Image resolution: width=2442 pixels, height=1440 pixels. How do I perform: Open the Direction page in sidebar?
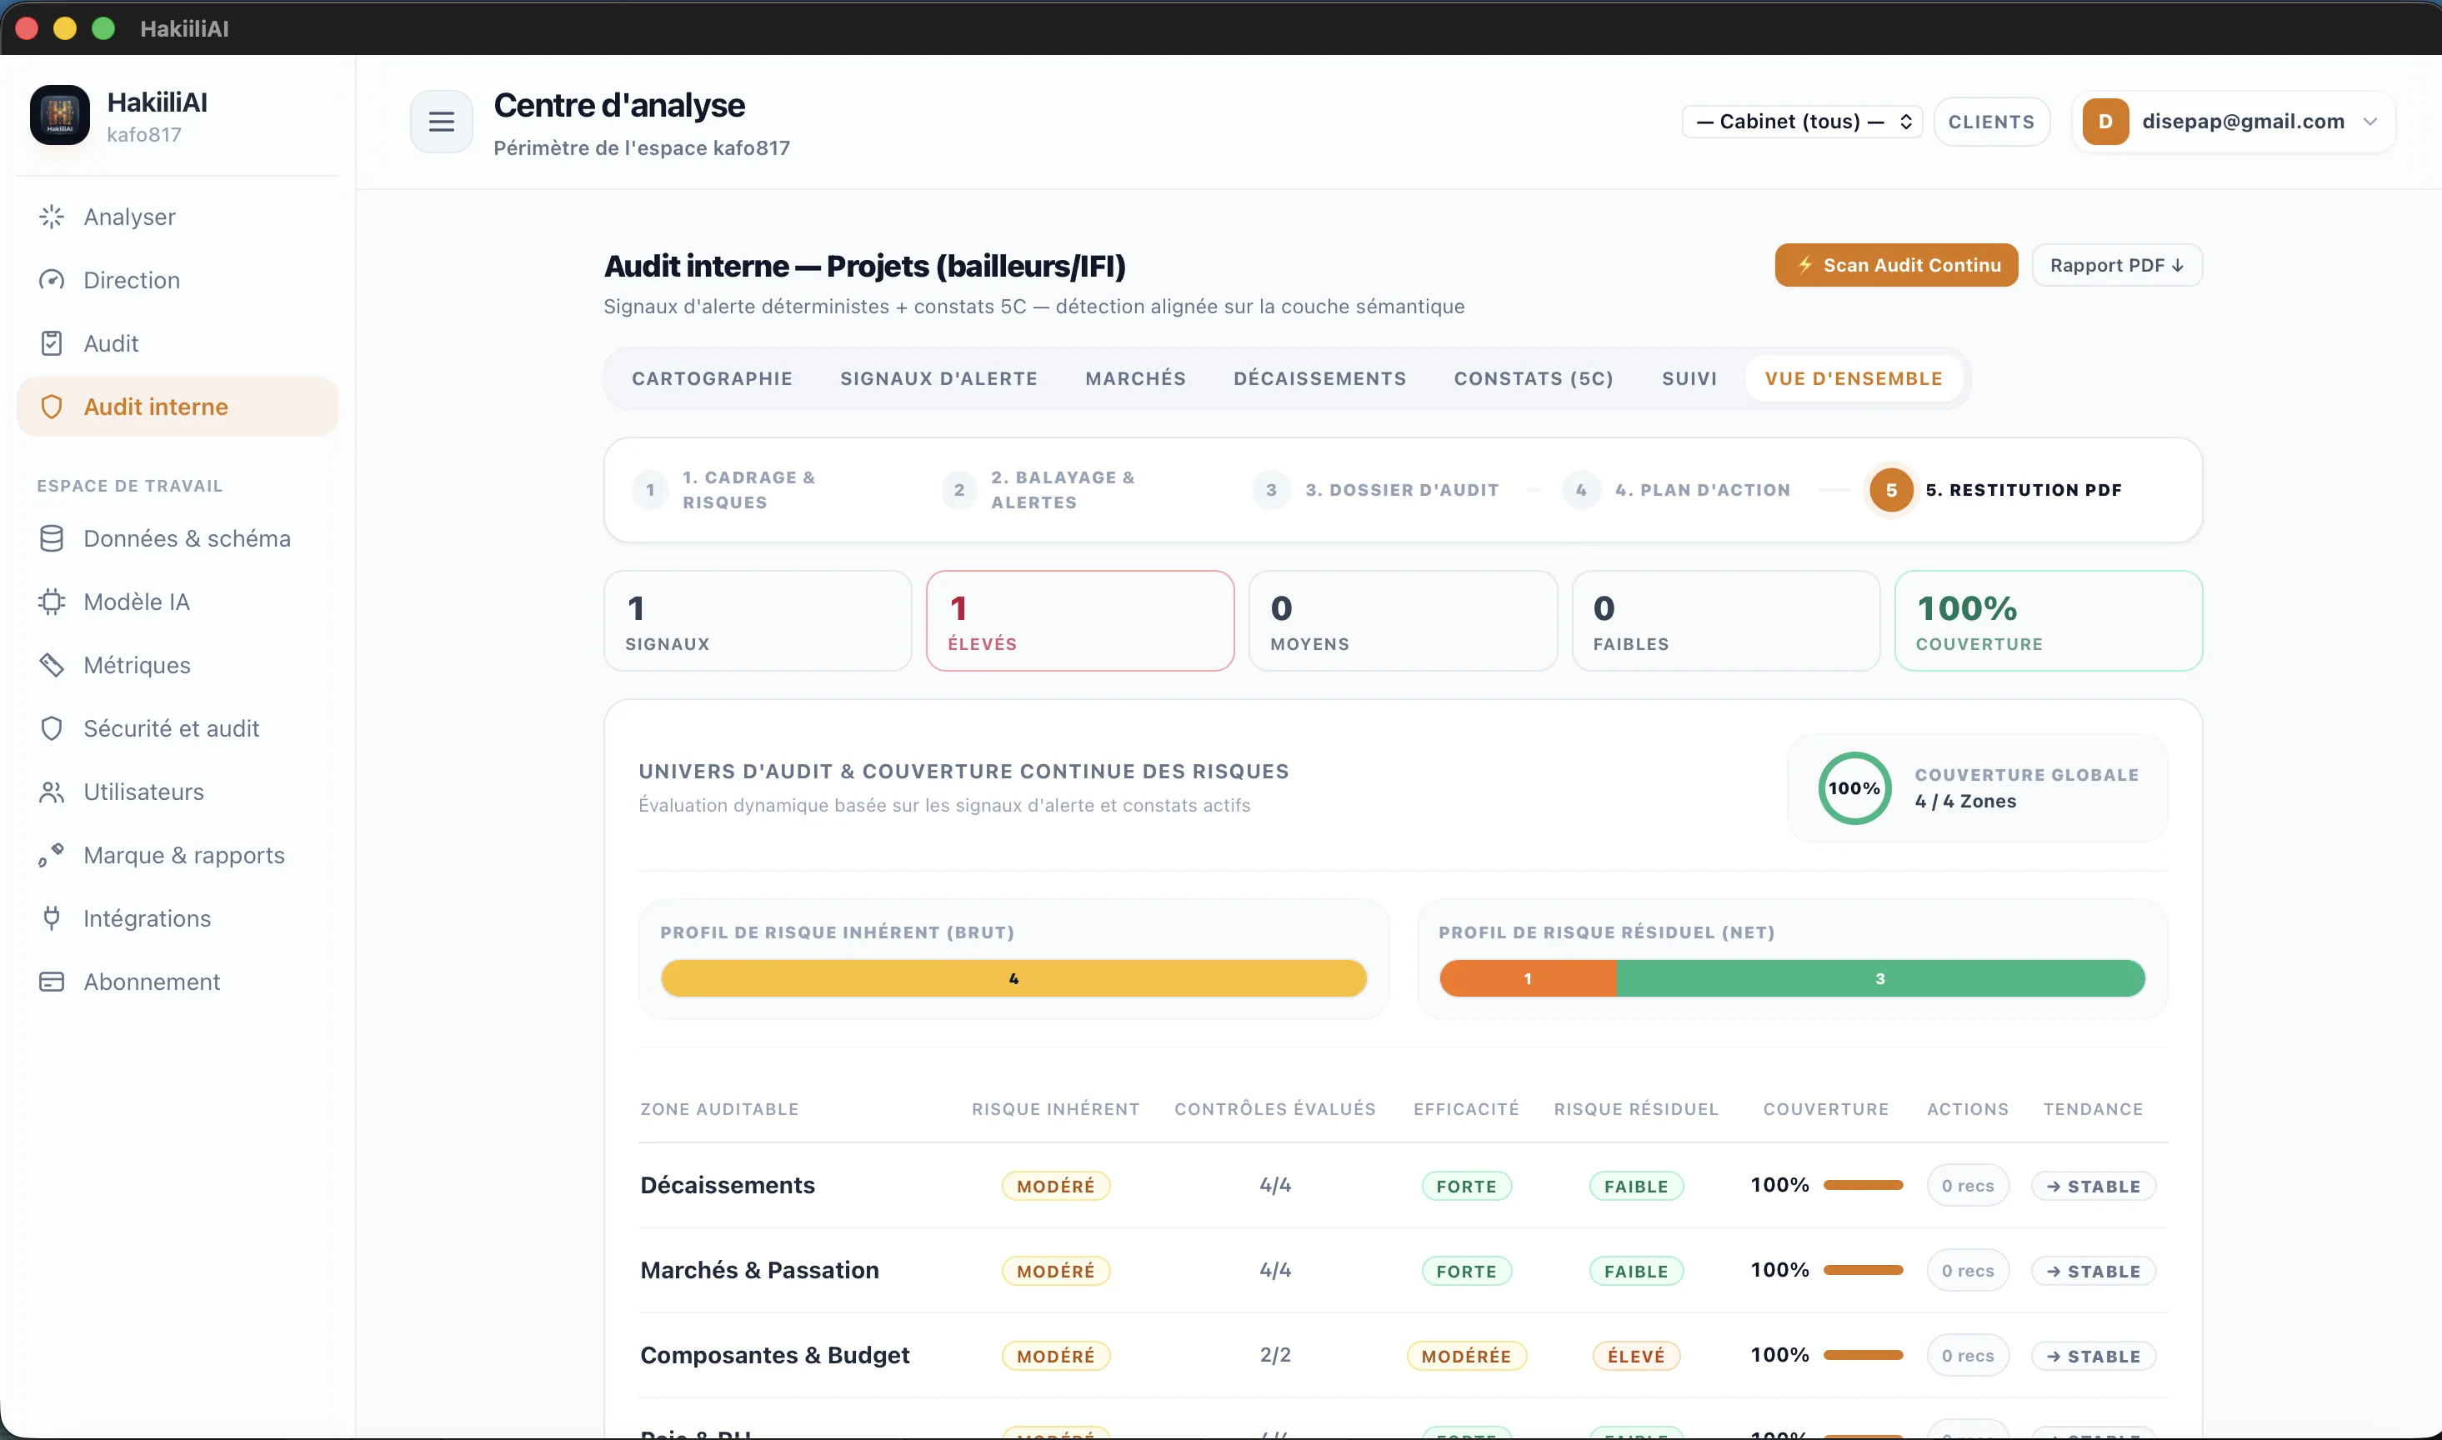(x=178, y=281)
